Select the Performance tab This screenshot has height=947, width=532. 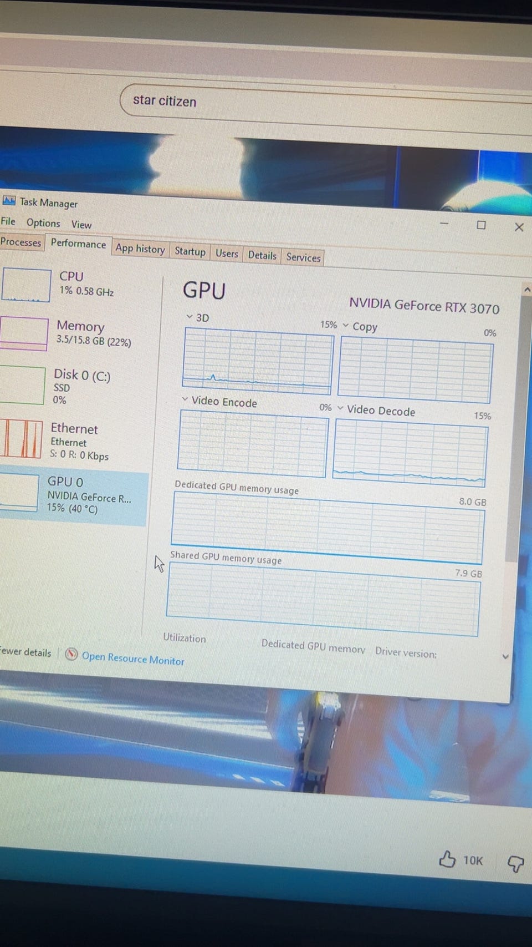pyautogui.click(x=78, y=244)
